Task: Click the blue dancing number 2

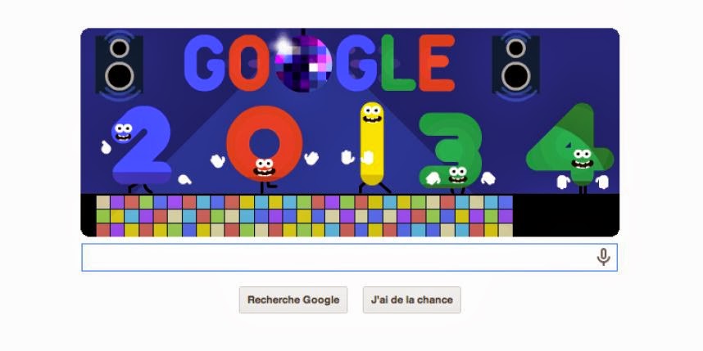Action: click(141, 146)
